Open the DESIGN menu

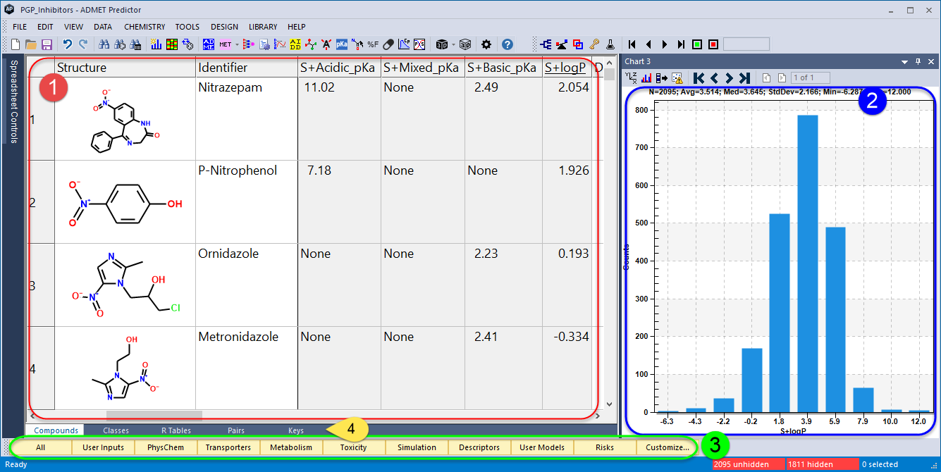[224, 27]
